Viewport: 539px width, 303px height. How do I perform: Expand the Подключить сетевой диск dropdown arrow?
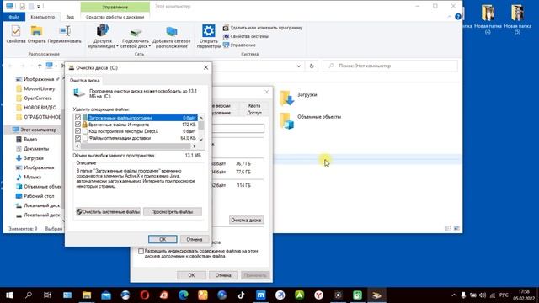pos(150,46)
